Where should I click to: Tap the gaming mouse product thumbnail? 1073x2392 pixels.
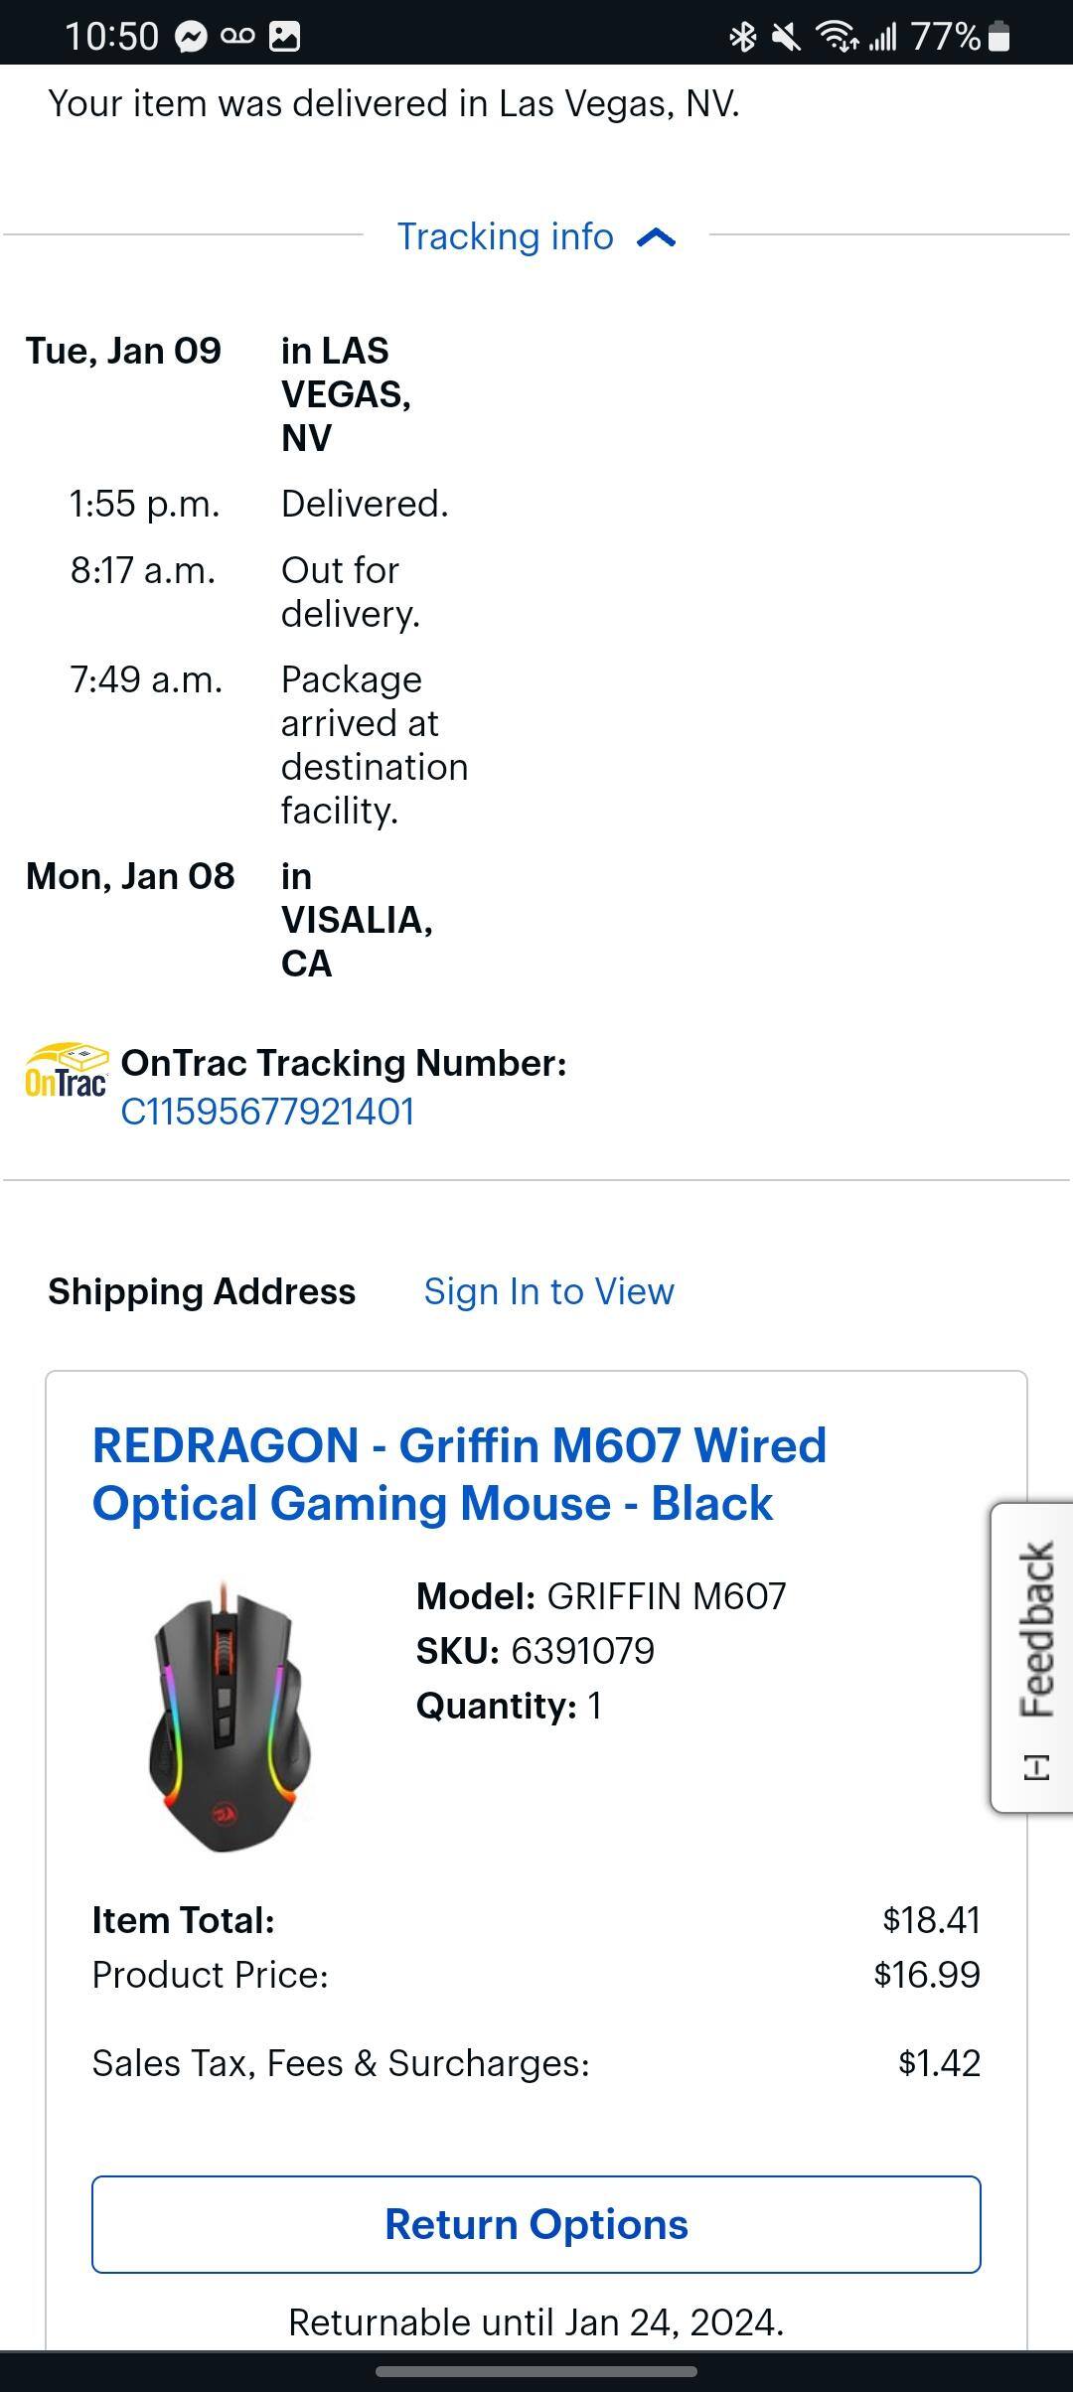230,1719
